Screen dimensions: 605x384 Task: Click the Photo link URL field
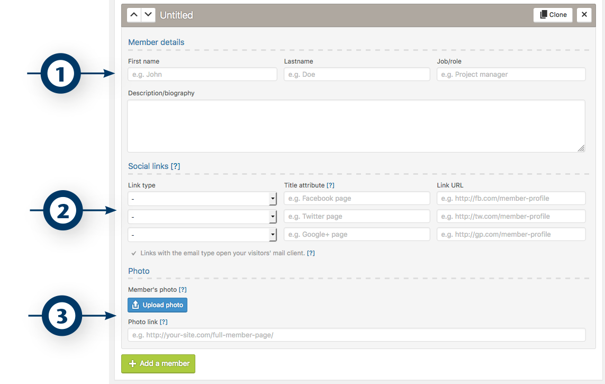coord(356,335)
